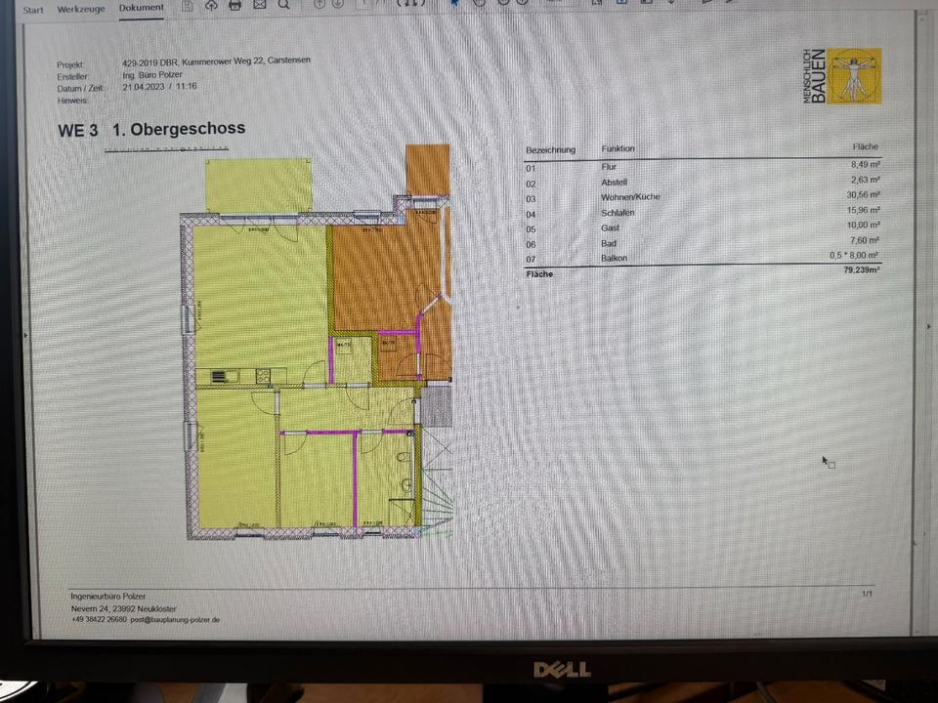Click the Wohnen/Küche row in table
938x703 pixels.
click(702, 197)
